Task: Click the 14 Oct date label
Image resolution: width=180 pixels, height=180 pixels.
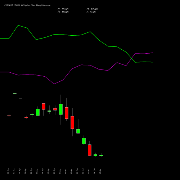Action: pyautogui.click(x=95, y=171)
